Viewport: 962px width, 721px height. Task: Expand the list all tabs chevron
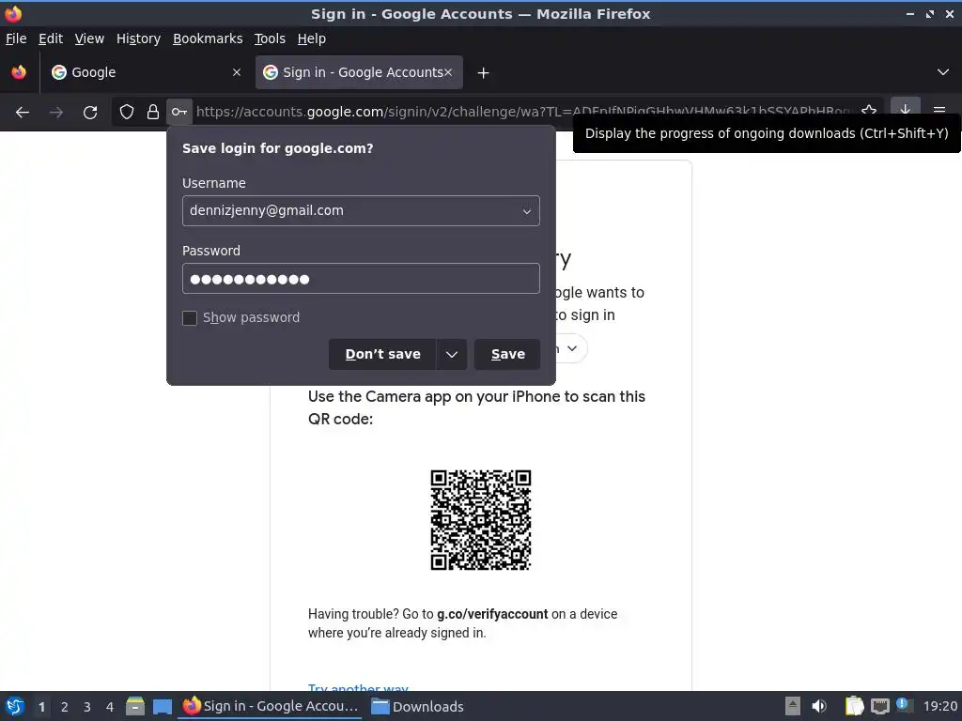(943, 72)
